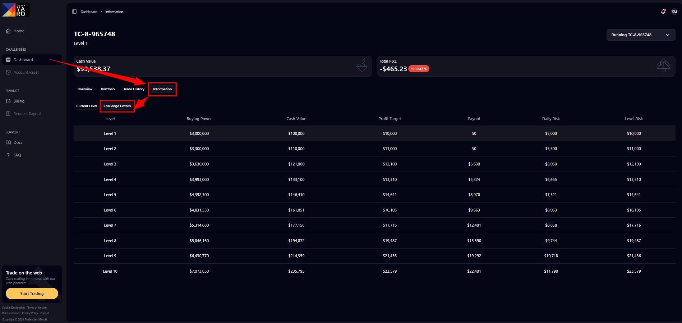Expand the Running TC-8-965748 account dropdown
The image size is (682, 323).
[x=641, y=35]
